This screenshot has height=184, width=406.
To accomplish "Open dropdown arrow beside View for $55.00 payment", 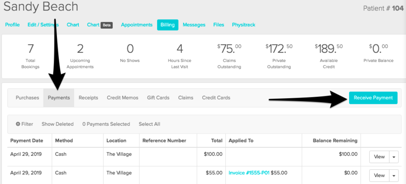I will pos(394,175).
